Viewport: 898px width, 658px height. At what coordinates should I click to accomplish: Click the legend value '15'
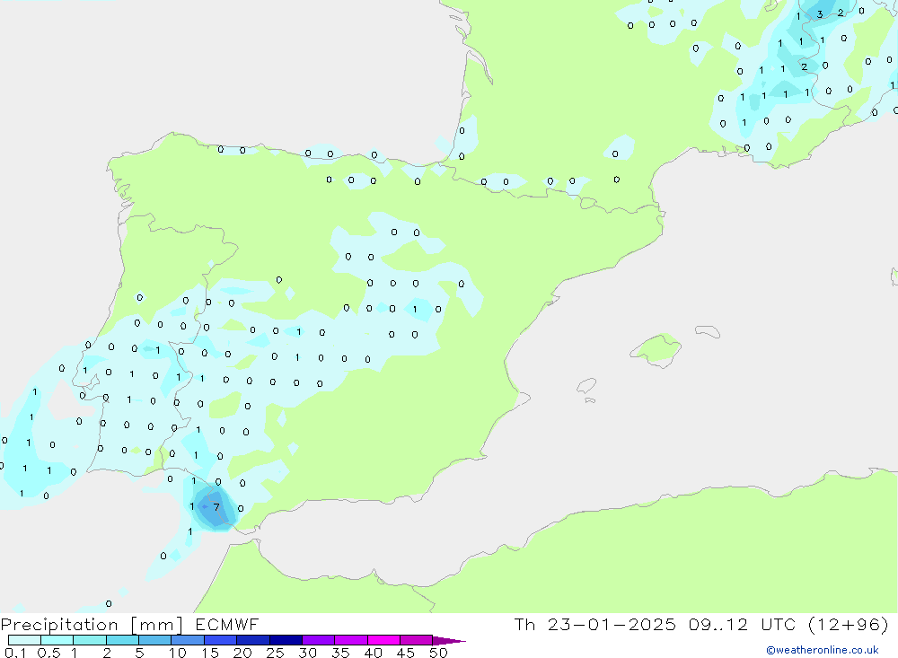click(x=210, y=653)
